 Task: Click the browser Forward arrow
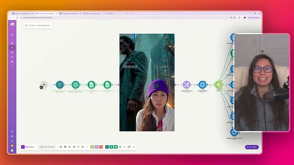[x=13, y=18]
